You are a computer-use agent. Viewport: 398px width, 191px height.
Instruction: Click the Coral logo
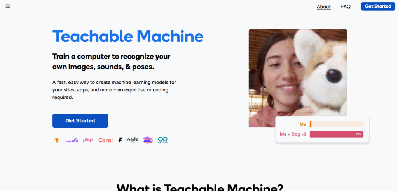coord(106,140)
